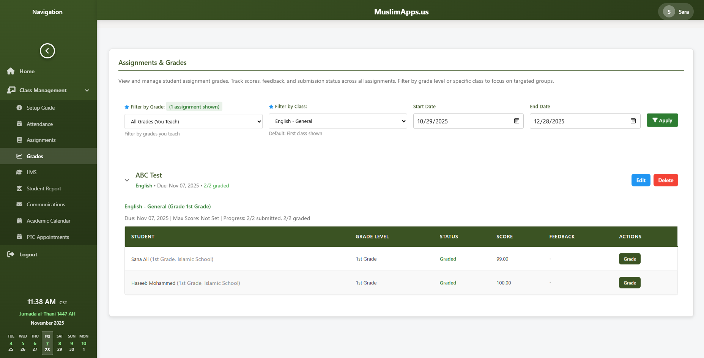
Task: Open Student Report using its icon
Action: pyautogui.click(x=19, y=188)
